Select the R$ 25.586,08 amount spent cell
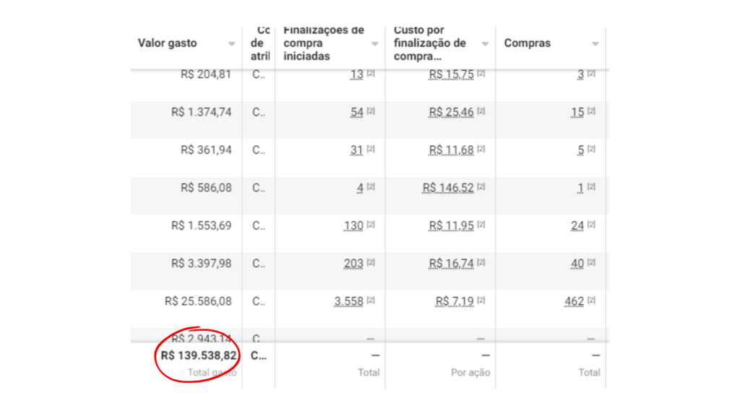Image resolution: width=740 pixels, height=416 pixels. pos(198,301)
